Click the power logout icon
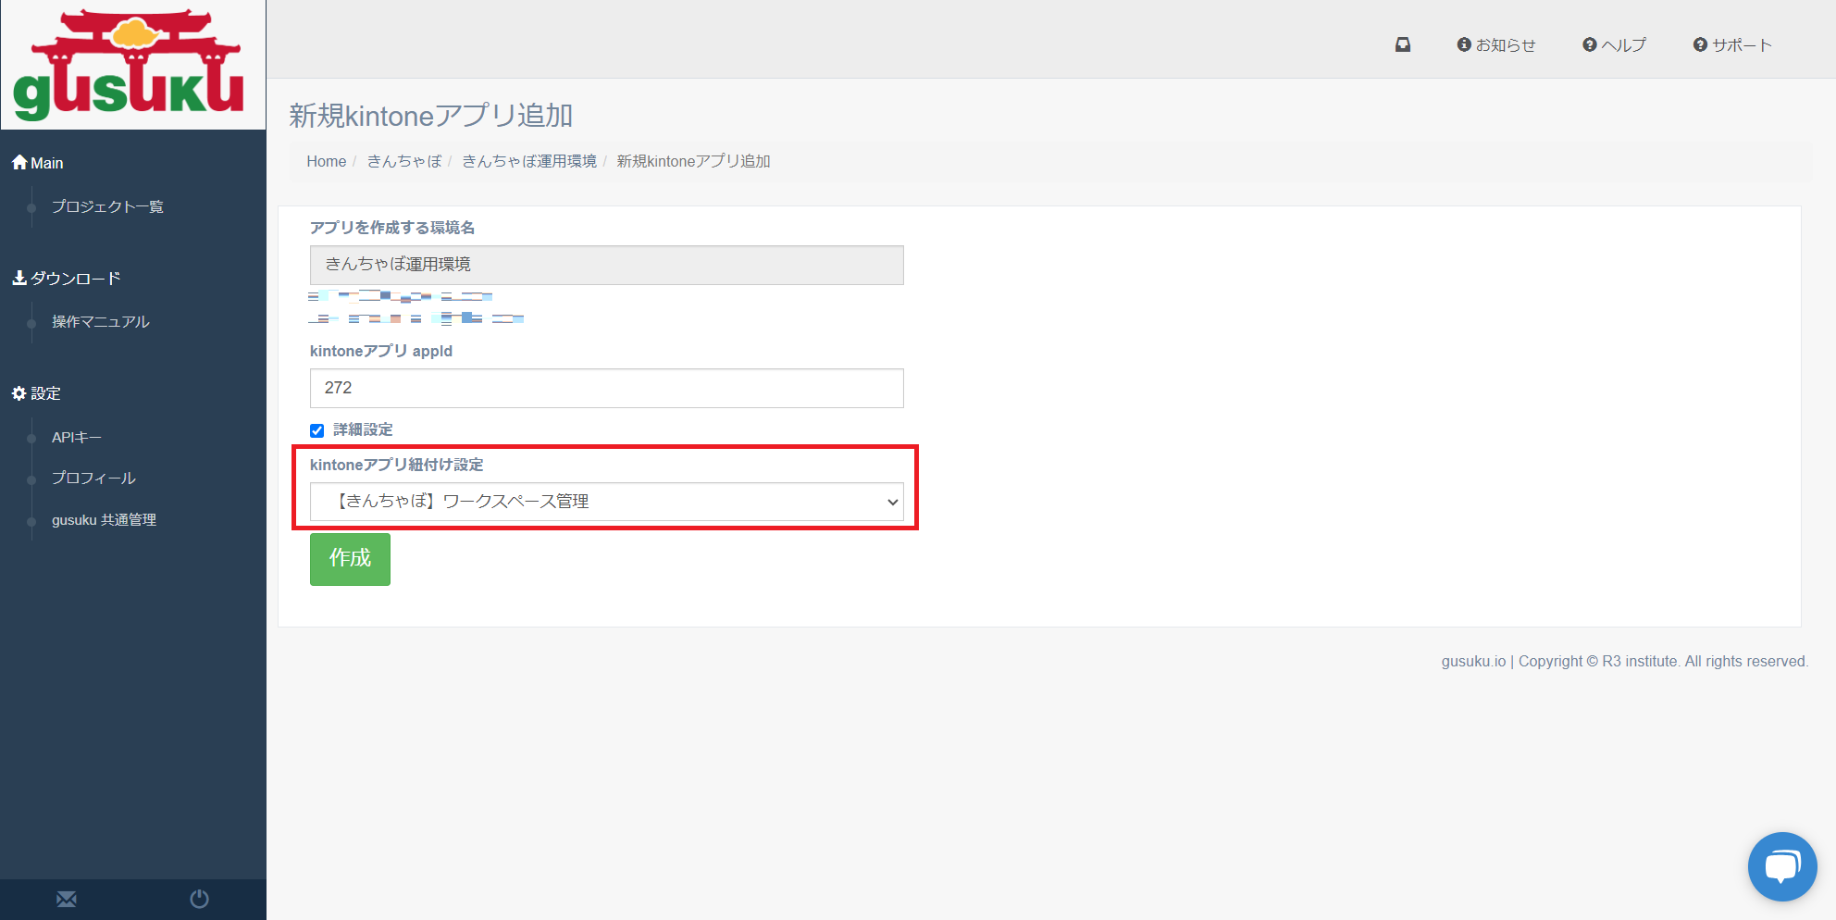 coord(199,899)
